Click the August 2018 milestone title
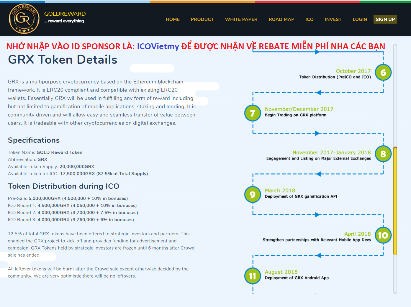This screenshot has width=411, height=307. pyautogui.click(x=281, y=272)
